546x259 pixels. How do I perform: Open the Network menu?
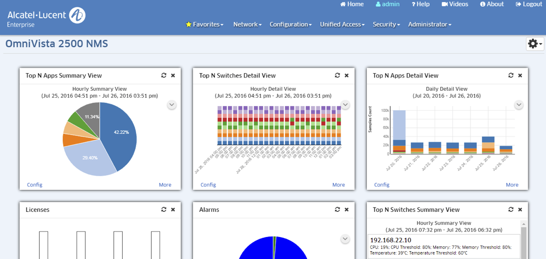(x=247, y=25)
